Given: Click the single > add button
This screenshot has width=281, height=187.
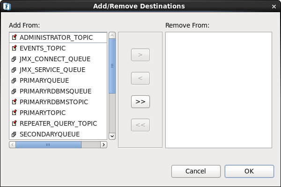Looking at the screenshot, I should pos(140,55).
